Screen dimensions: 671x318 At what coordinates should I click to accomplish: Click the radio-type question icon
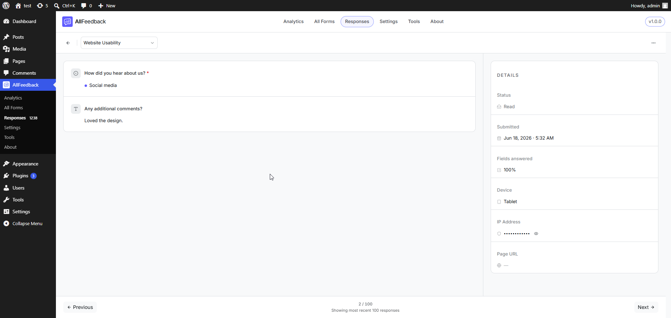(76, 73)
